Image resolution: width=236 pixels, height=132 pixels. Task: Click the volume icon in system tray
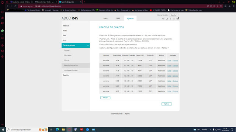click(x=219, y=129)
